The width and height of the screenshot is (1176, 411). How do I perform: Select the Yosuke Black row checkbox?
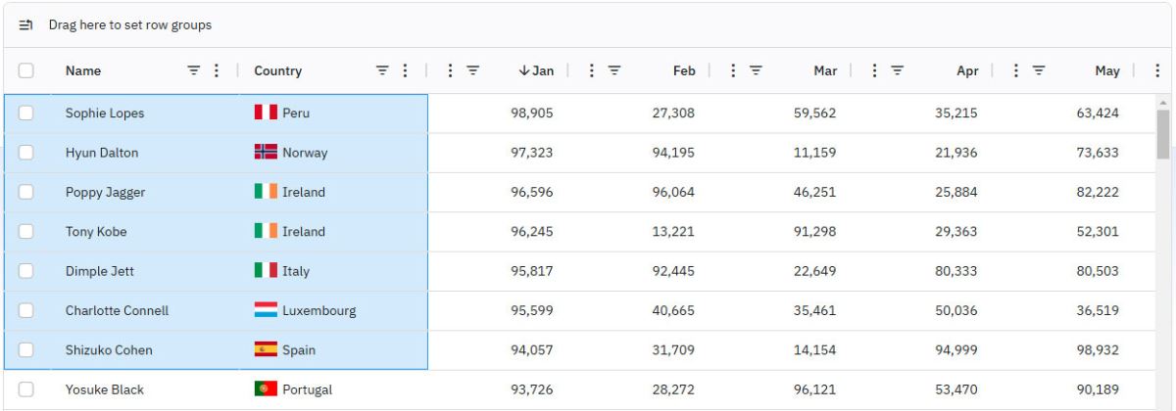coord(26,389)
